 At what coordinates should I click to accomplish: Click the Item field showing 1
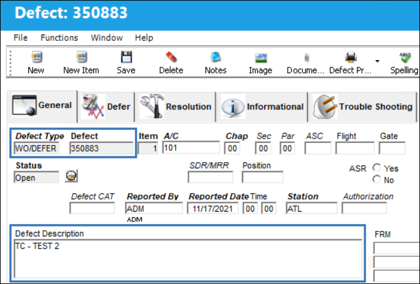(148, 148)
